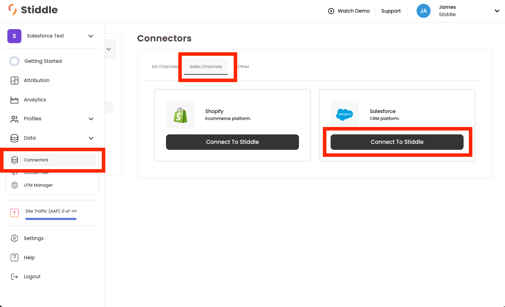Click the Connectors page heading
The height and width of the screenshot is (307, 505).
(164, 38)
